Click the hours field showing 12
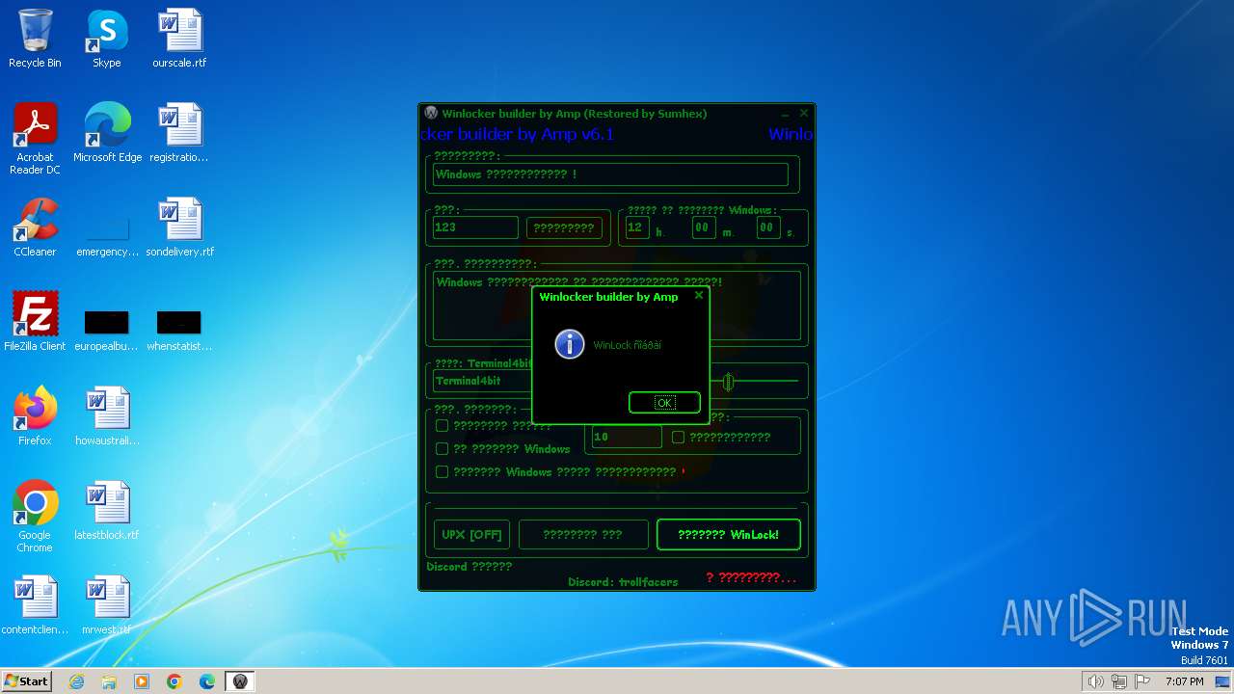Viewport: 1234px width, 694px height. point(636,227)
